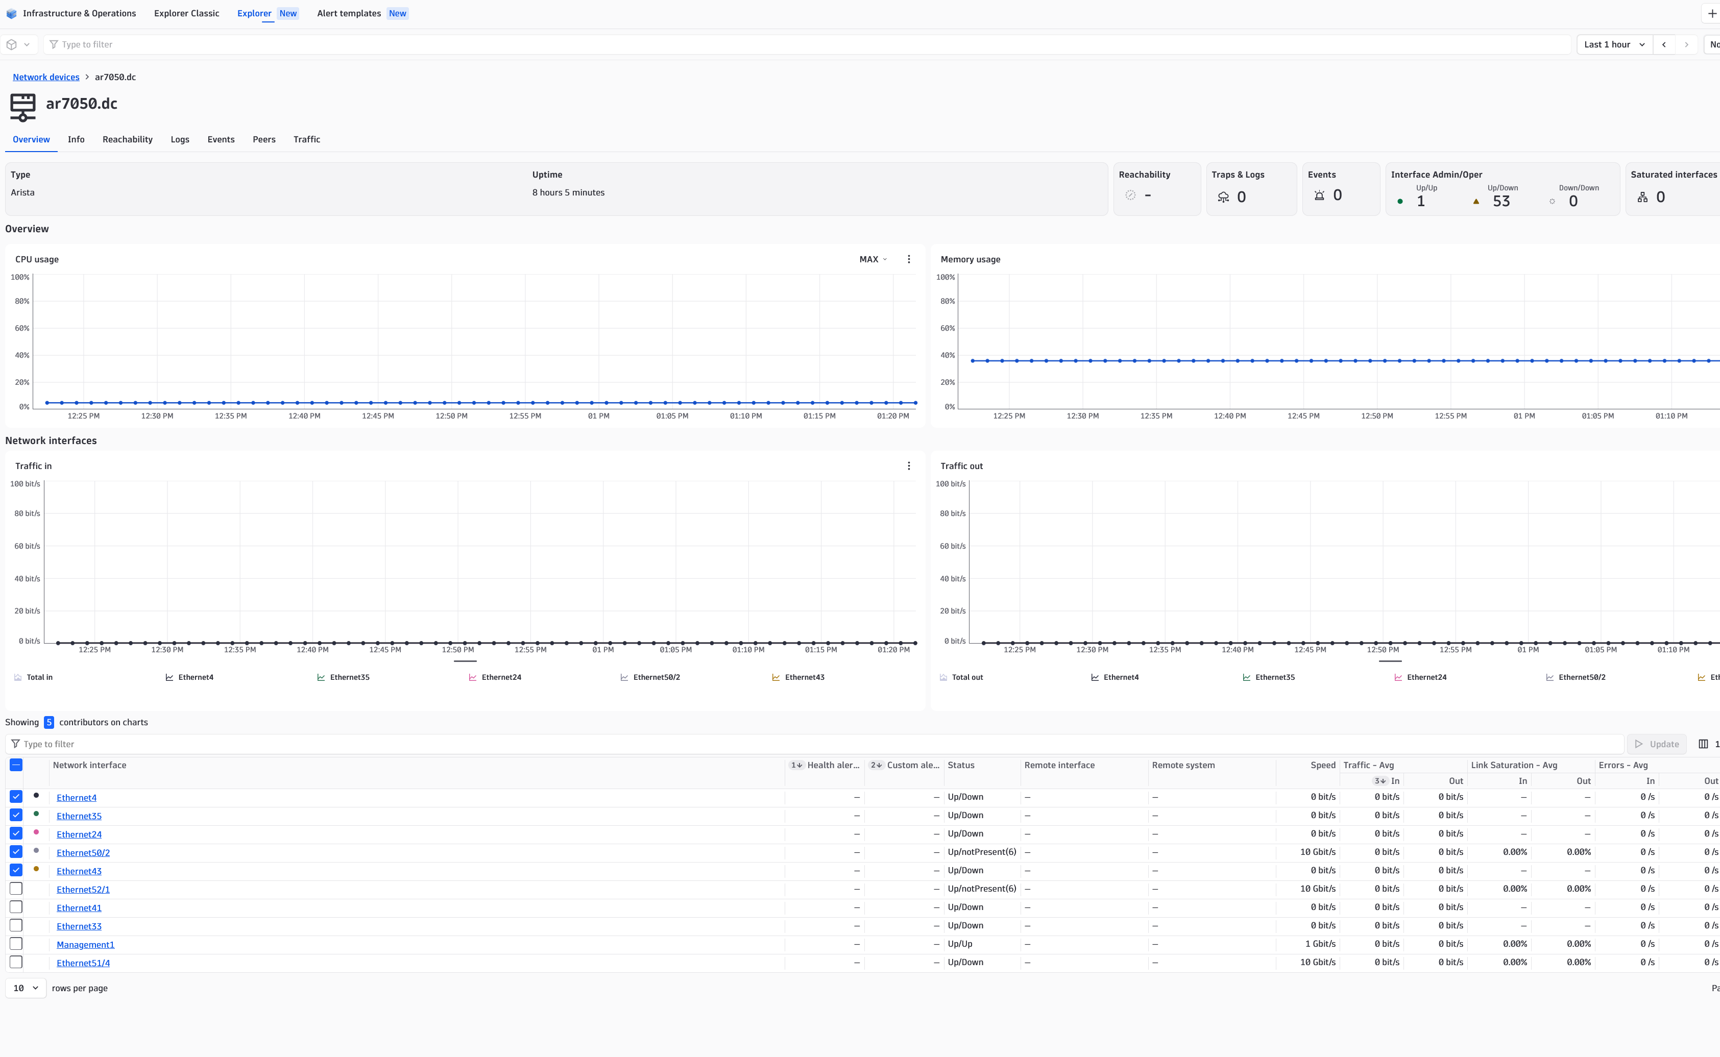The image size is (1720, 1057).
Task: Click the pink color dot for Ethernet24
Action: [36, 832]
